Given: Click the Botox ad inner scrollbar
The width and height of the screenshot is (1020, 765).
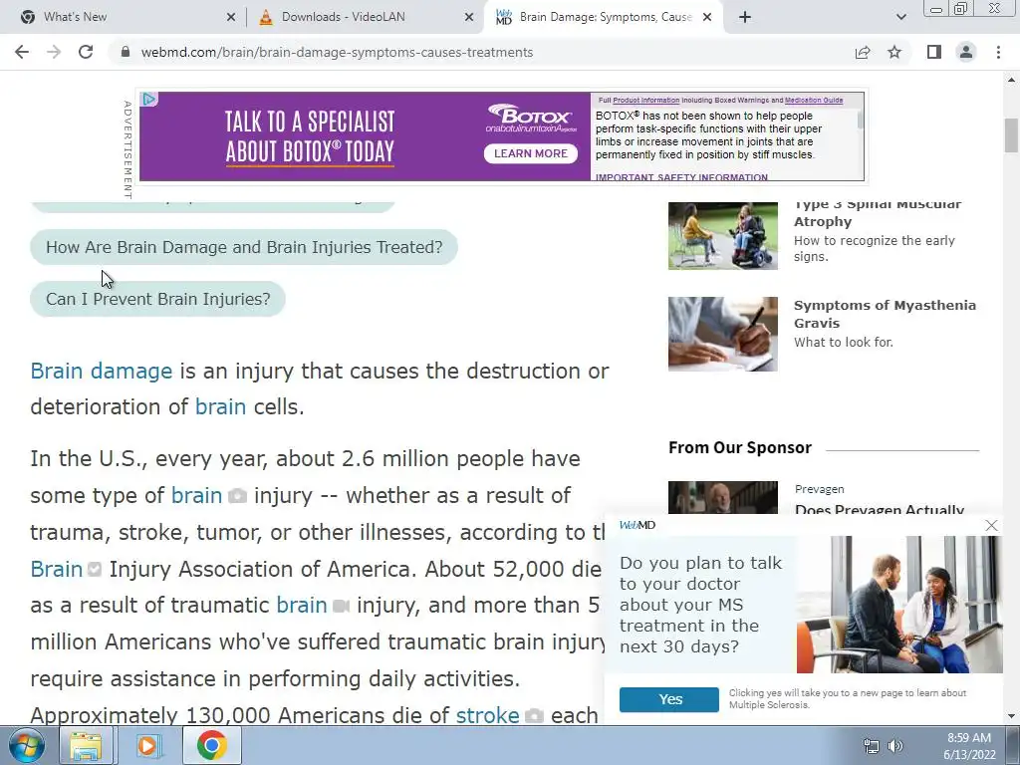Looking at the screenshot, I should click(860, 121).
